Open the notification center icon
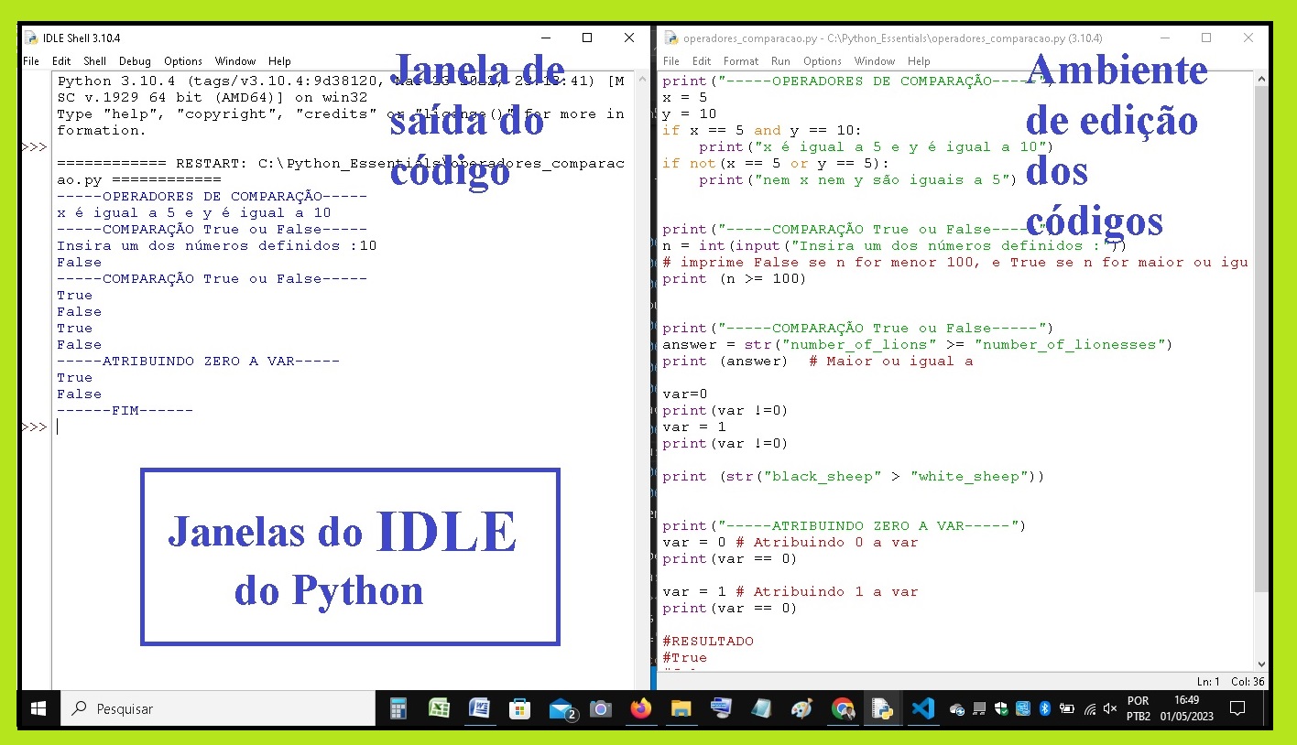The width and height of the screenshot is (1297, 745). click(1237, 708)
